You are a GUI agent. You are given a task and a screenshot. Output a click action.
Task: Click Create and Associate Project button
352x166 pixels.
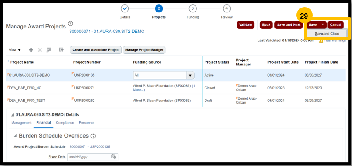point(96,50)
